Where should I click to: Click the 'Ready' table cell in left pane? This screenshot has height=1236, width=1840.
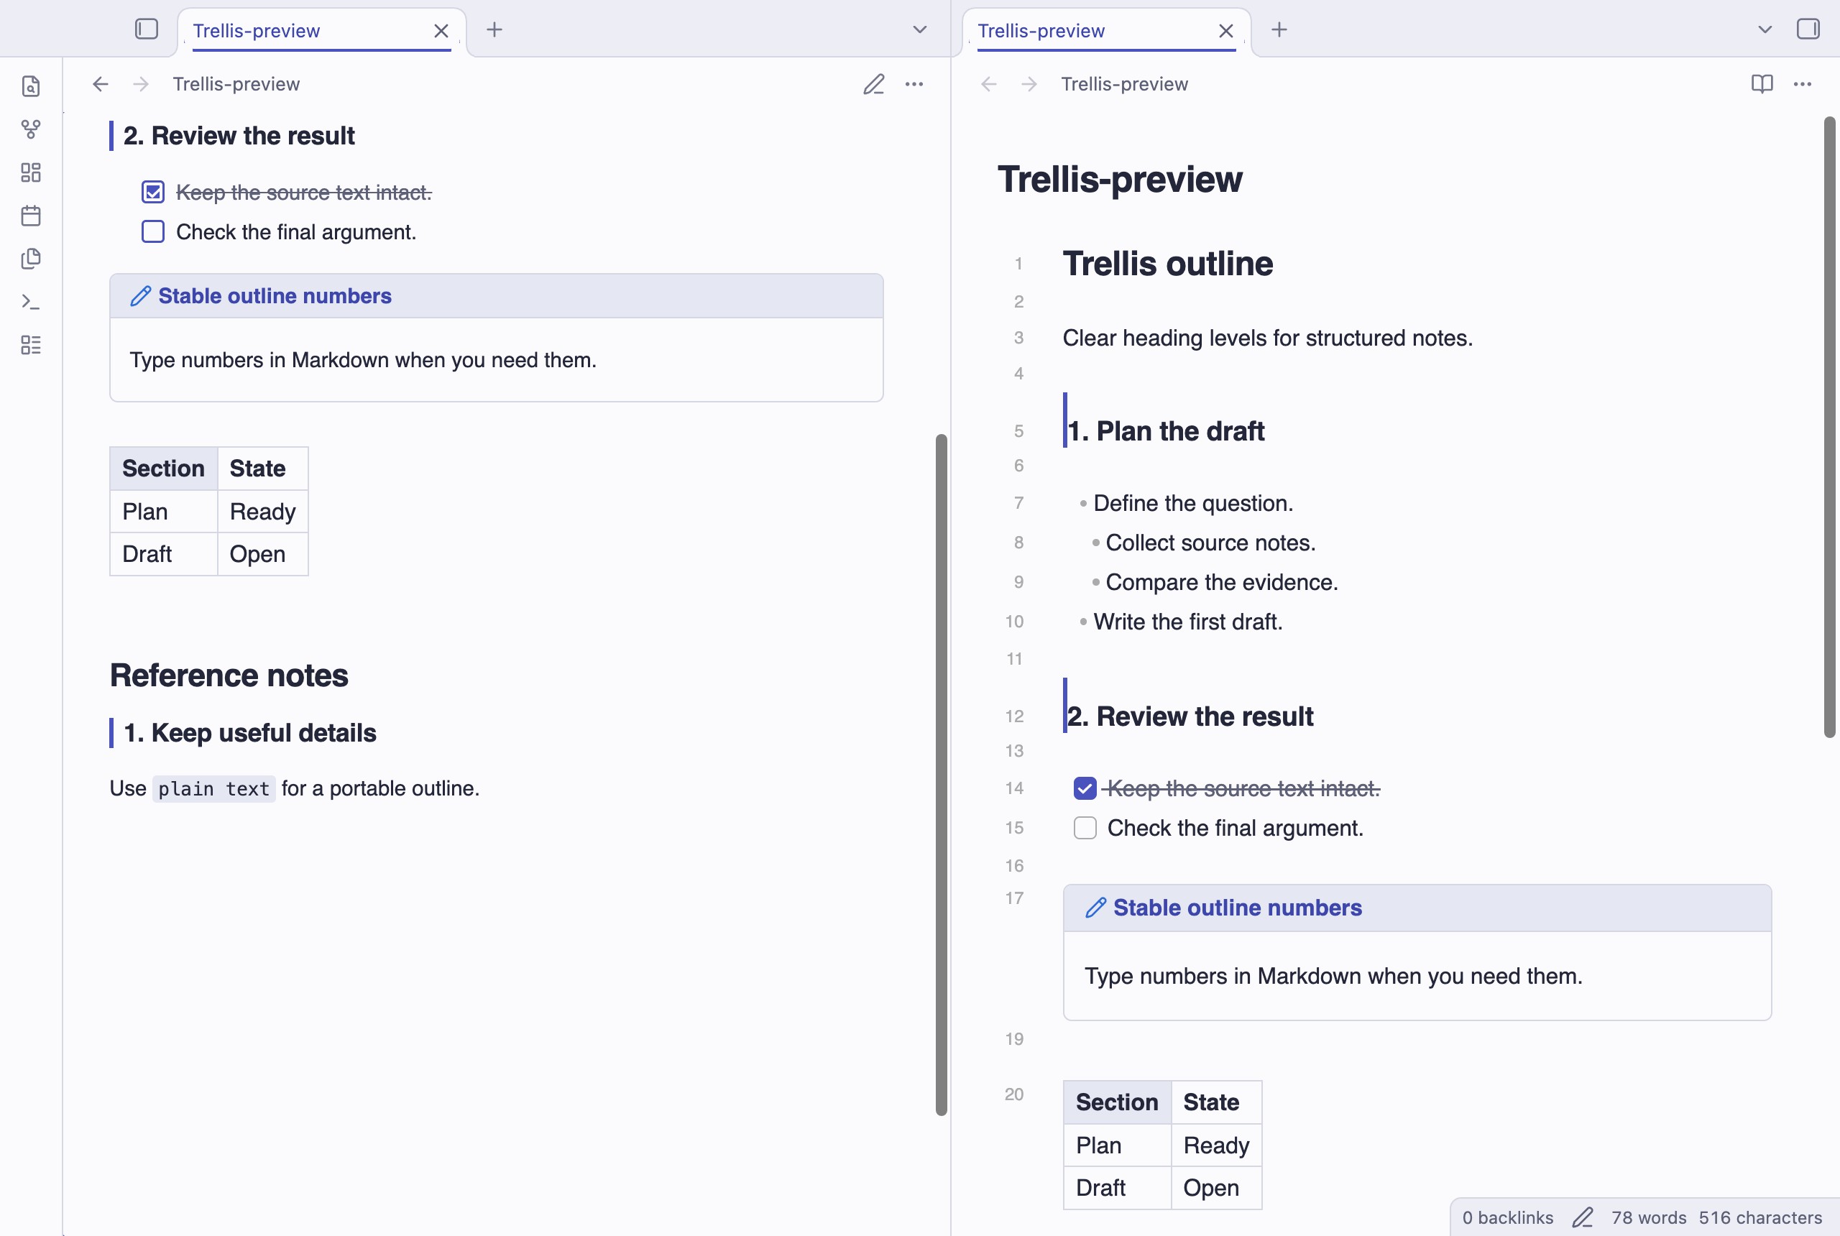coord(262,512)
